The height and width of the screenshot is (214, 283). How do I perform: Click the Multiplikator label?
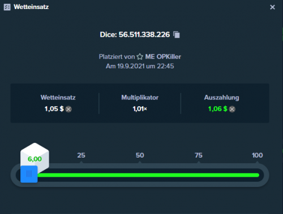point(140,98)
